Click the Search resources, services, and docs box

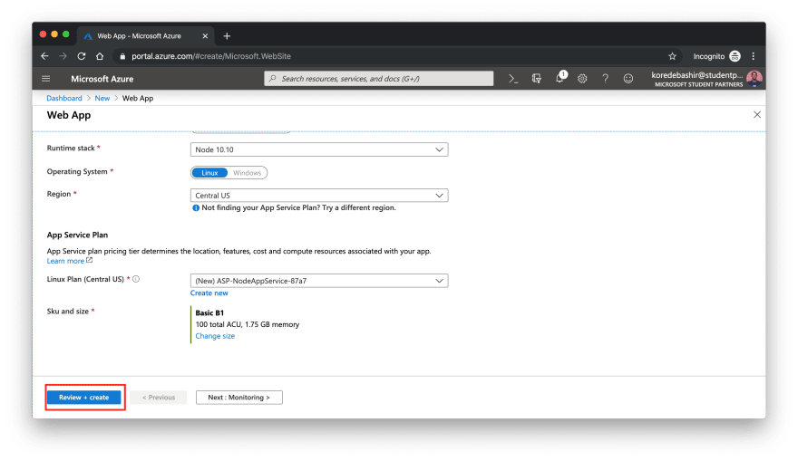[x=379, y=79]
